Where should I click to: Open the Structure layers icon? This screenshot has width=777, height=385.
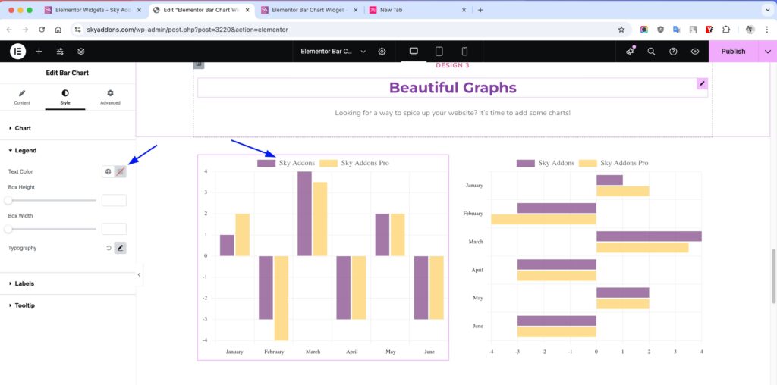coord(80,51)
